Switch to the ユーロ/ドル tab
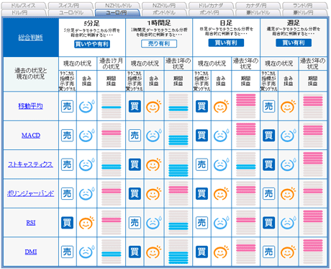Image resolution: width=331 pixels, height=269 pixels. click(70, 12)
